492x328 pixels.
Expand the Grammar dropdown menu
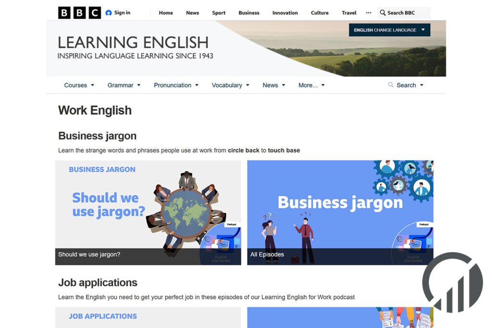[124, 85]
